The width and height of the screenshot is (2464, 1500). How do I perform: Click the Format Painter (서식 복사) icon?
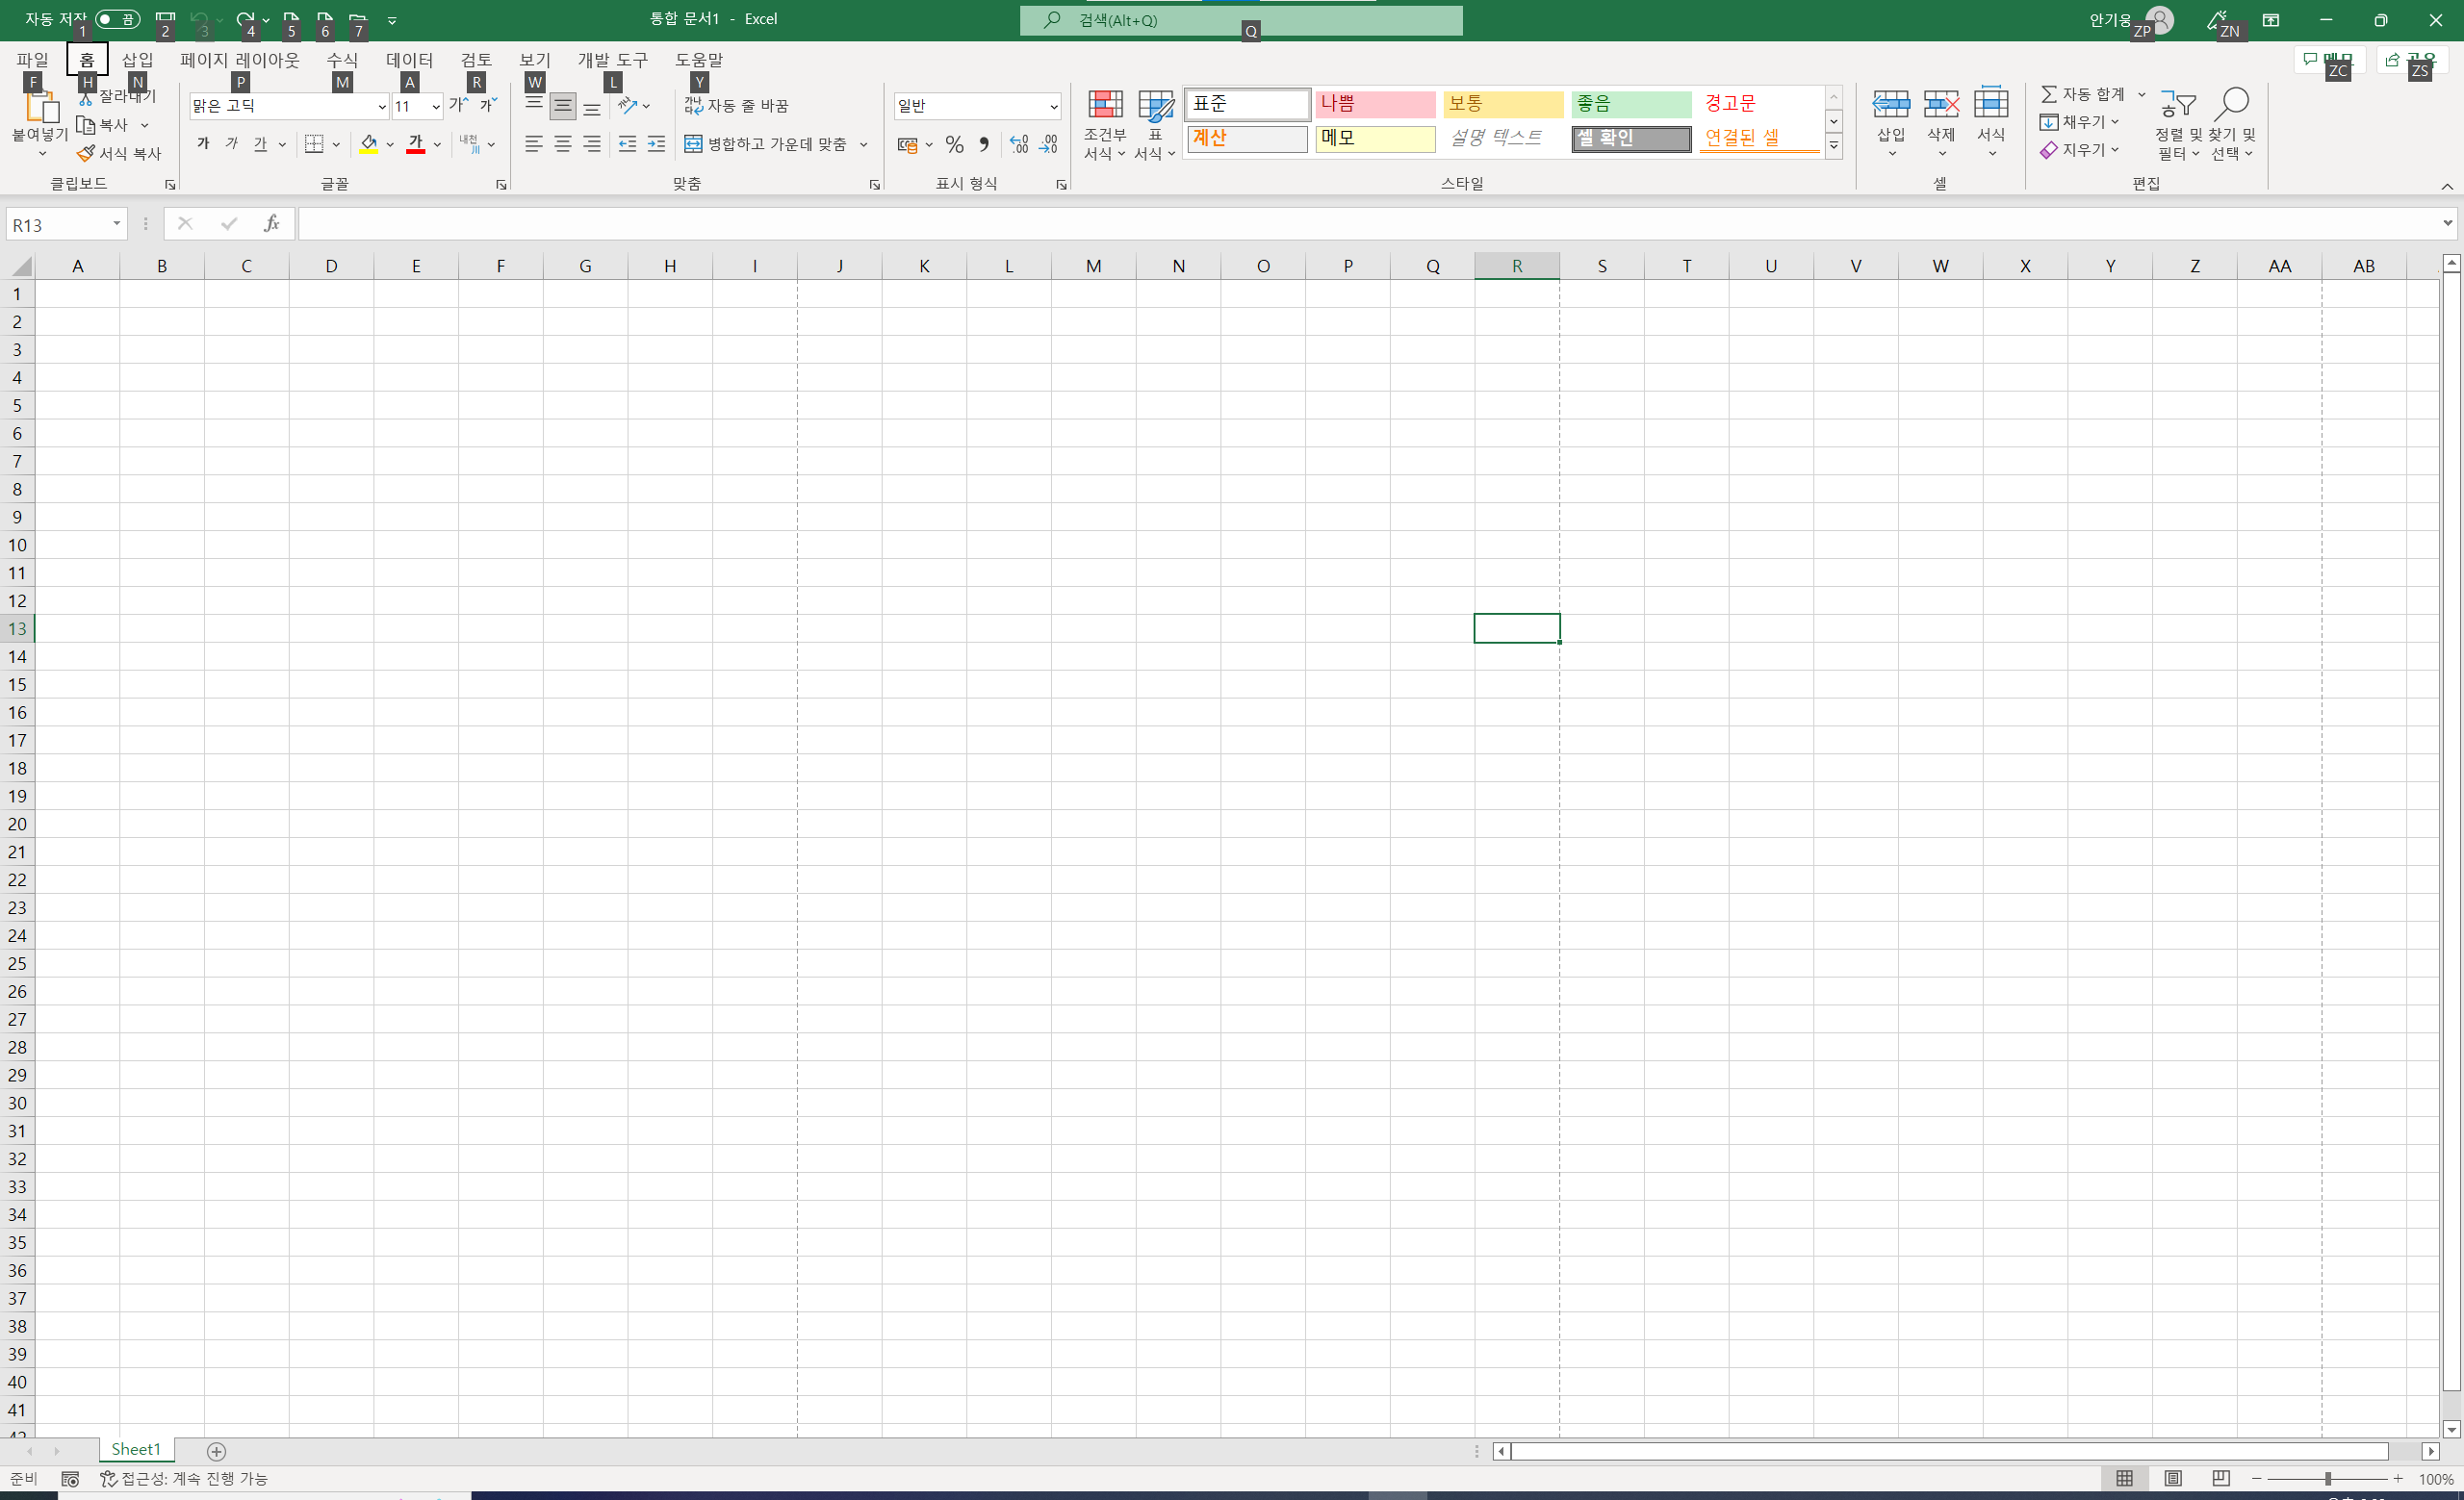(x=87, y=153)
